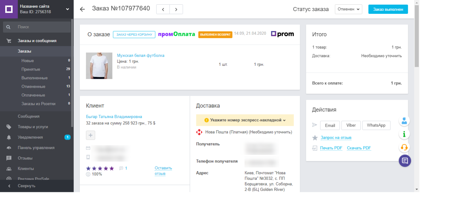The height and width of the screenshot is (211, 455).
Task: Click the bell notifications icon
Action: click(x=9, y=137)
